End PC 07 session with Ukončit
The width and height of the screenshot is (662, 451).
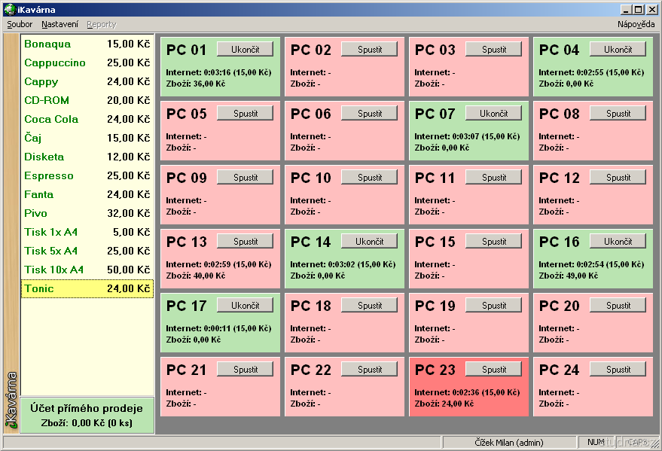[x=494, y=114]
